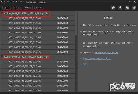The height and width of the screenshot is (94, 138).
Task: Select file 0001_20180703_212235_01.DNG
Action: (x=38, y=28)
